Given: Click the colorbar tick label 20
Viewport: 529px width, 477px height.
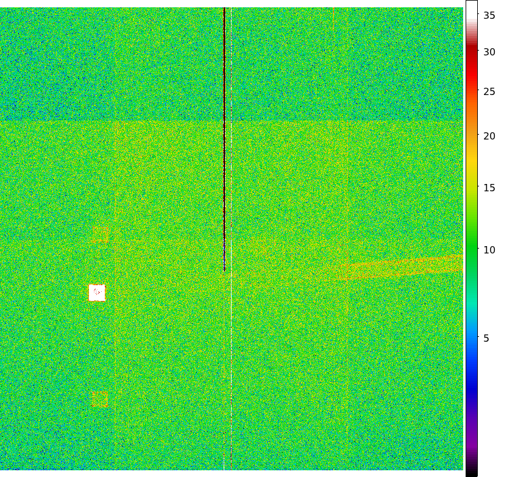Looking at the screenshot, I should [x=489, y=136].
